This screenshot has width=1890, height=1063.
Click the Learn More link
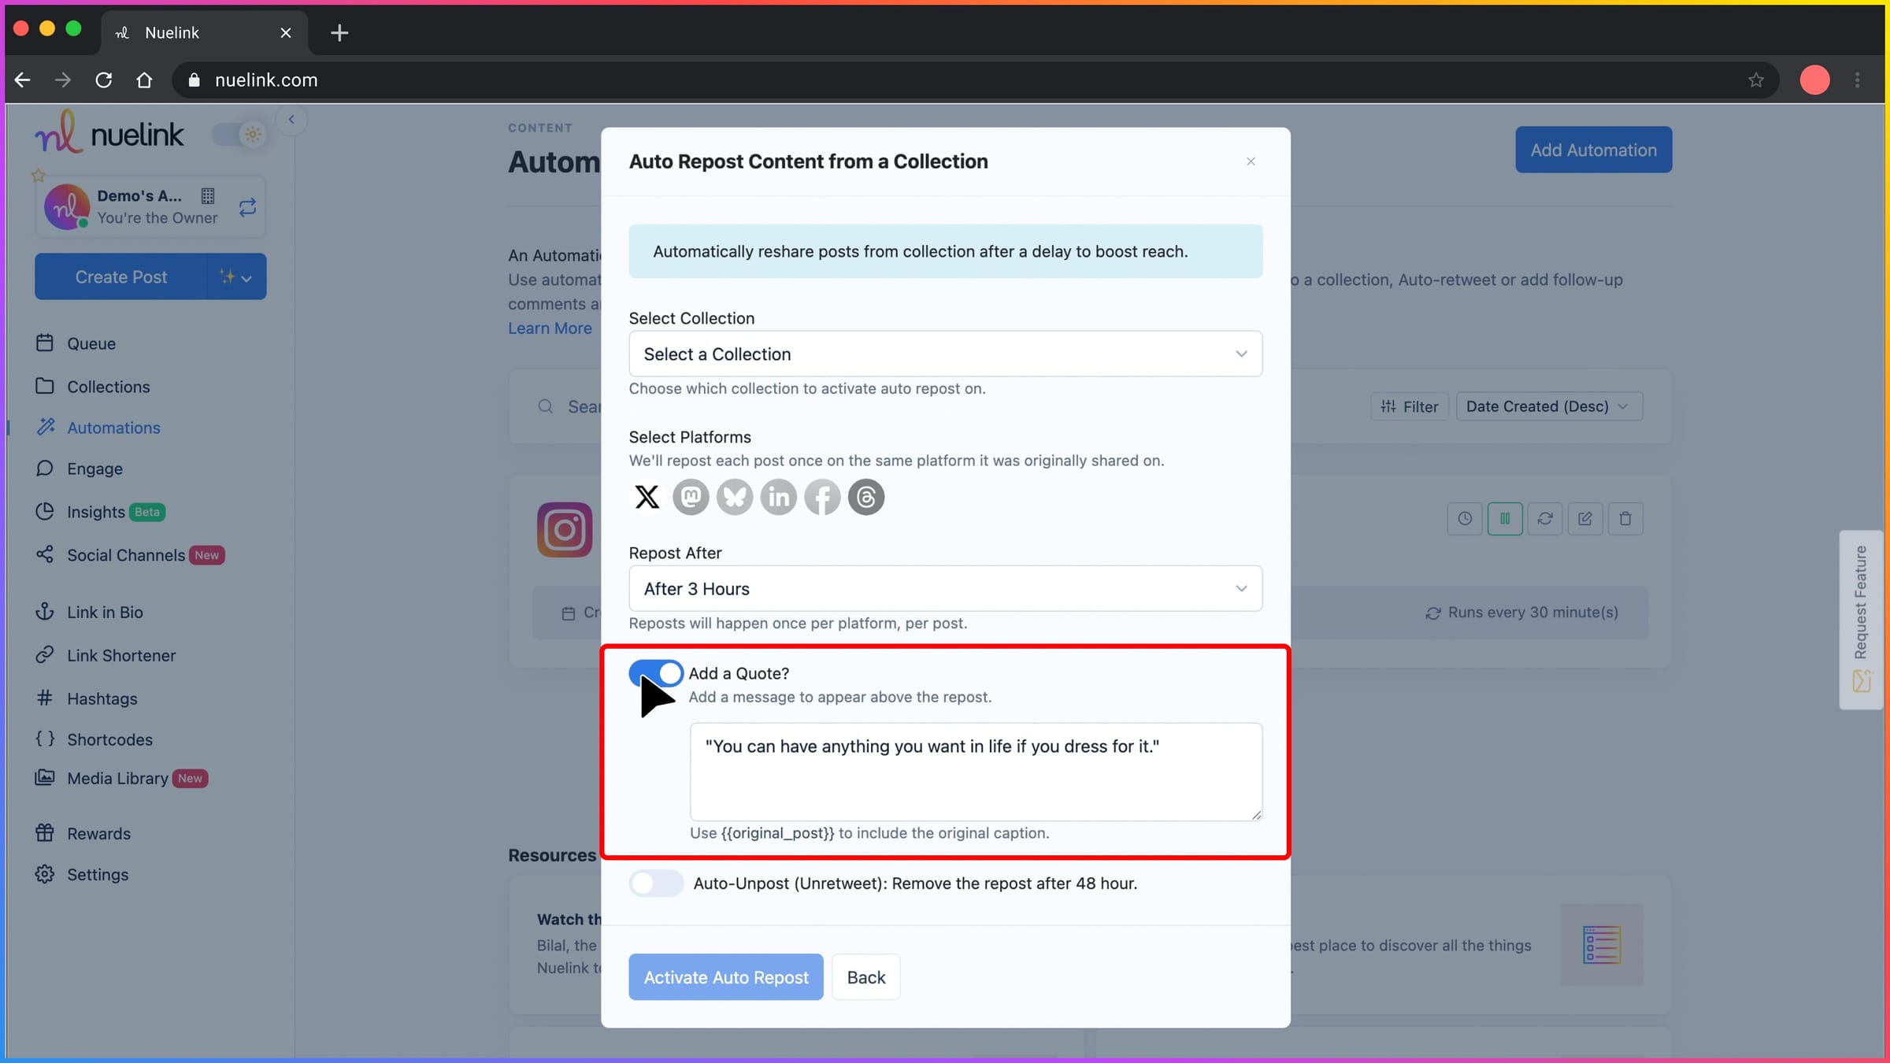(x=550, y=328)
